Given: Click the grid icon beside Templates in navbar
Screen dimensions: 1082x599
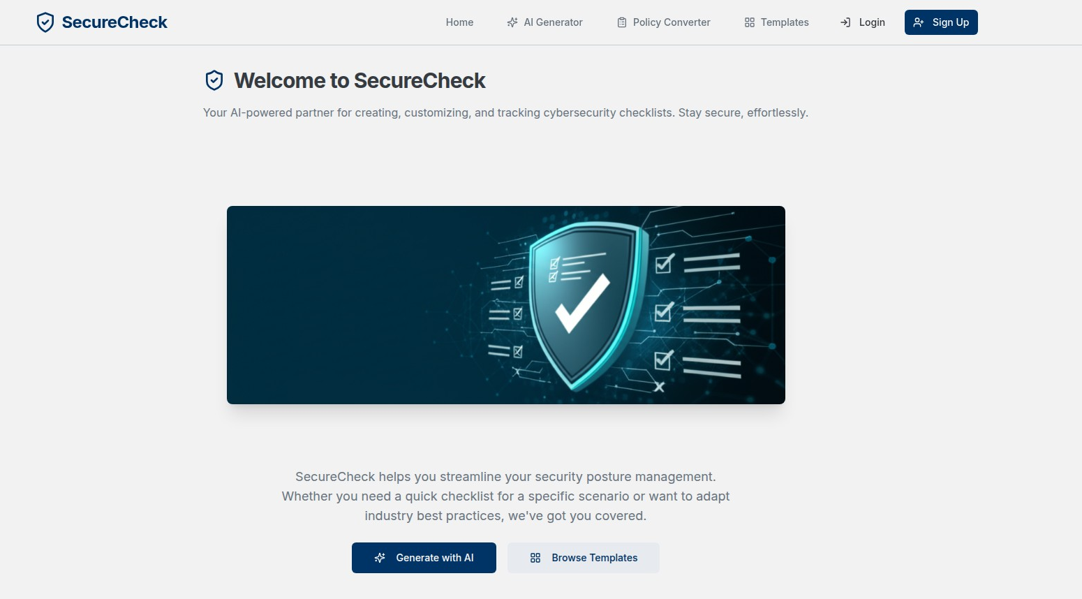Looking at the screenshot, I should point(750,22).
